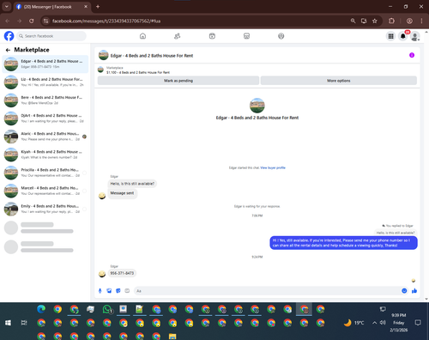429x340 pixels.
Task: Open conversation information purple icon
Action: [412, 55]
